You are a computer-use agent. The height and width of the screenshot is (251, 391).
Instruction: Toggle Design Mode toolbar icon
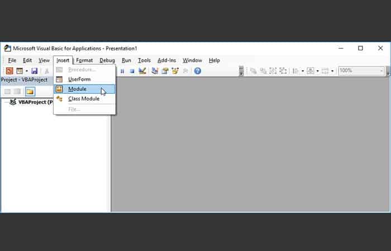(x=142, y=71)
